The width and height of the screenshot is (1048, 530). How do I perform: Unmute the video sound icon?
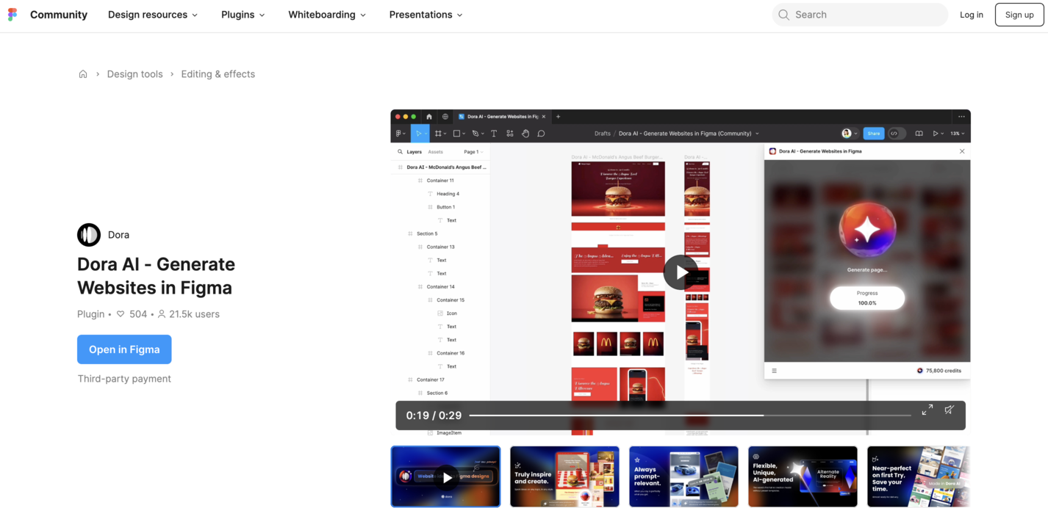click(x=950, y=410)
